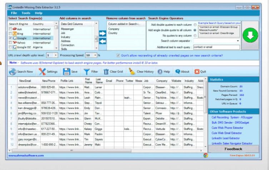The image size is (269, 170).
Task: Open Search column separator dropdown
Action: pyautogui.click(x=238, y=41)
